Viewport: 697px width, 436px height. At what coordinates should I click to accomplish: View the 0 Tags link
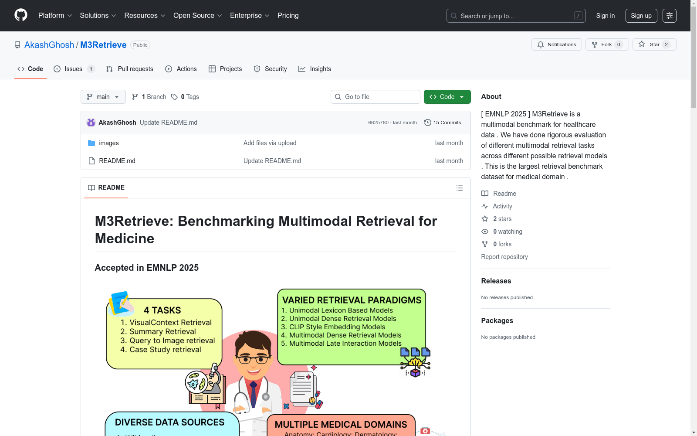tap(185, 97)
